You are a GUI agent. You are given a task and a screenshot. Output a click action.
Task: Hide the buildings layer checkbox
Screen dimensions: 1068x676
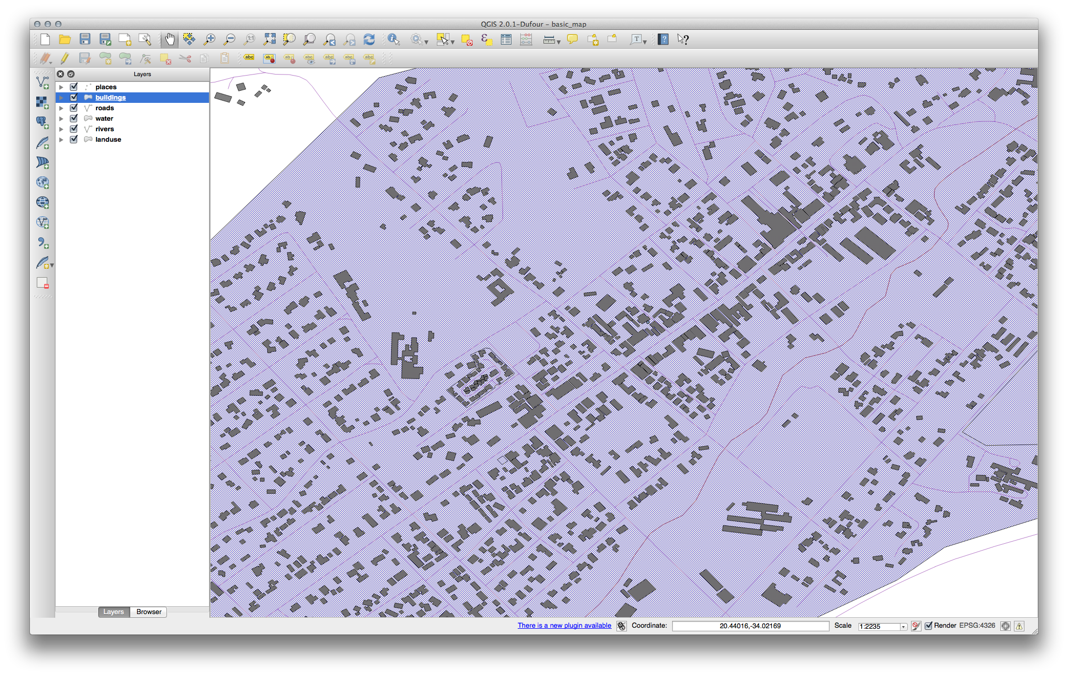click(74, 98)
